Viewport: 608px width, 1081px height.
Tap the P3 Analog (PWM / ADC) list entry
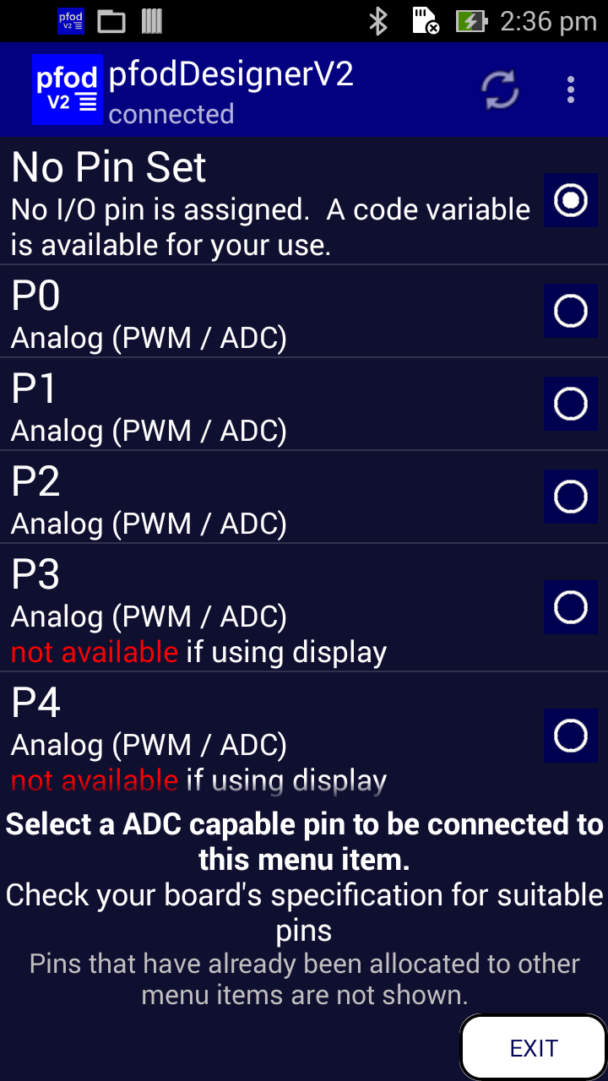(304, 608)
